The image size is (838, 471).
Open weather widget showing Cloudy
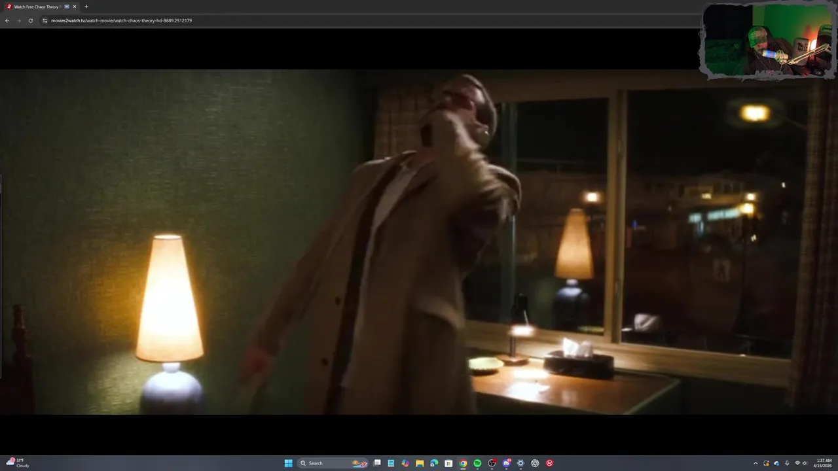(18, 463)
